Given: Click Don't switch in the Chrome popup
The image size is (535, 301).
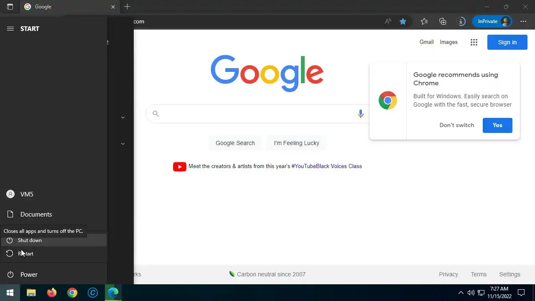Looking at the screenshot, I should click(x=457, y=125).
